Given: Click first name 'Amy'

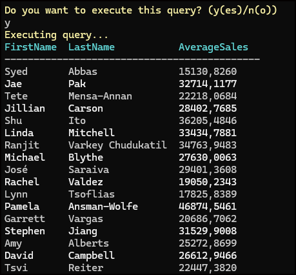Looking at the screenshot, I should point(14,243).
